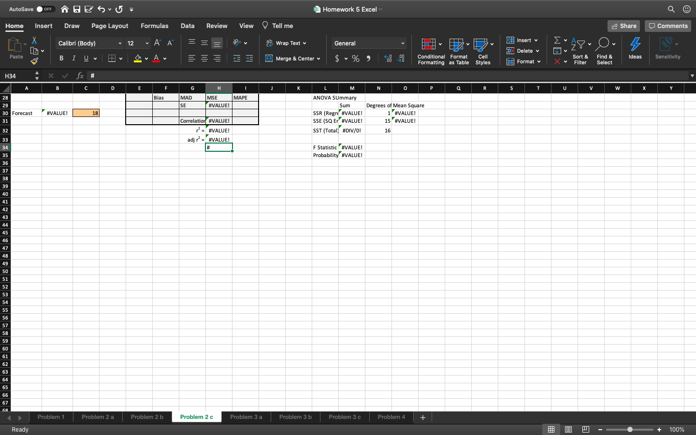The height and width of the screenshot is (435, 696).
Task: Open the Delete cells dropdown
Action: click(523, 51)
